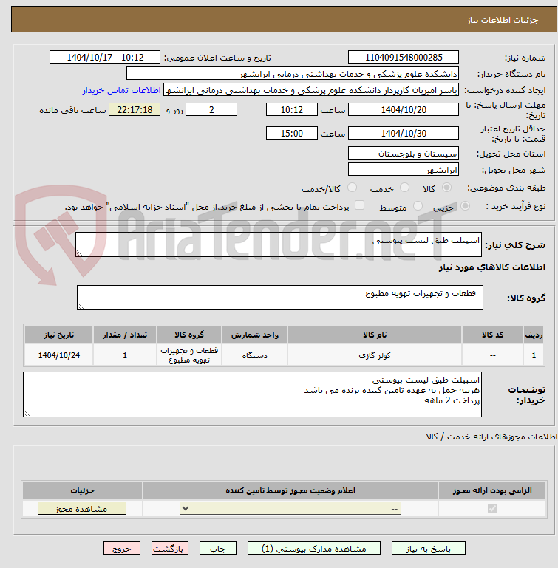The width and height of the screenshot is (558, 568).
Task: Click the بازگشت back button
Action: click(170, 549)
